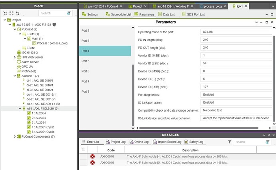Open the GDS Port List sub-tab
This screenshot has width=276, height=170.
point(193,14)
